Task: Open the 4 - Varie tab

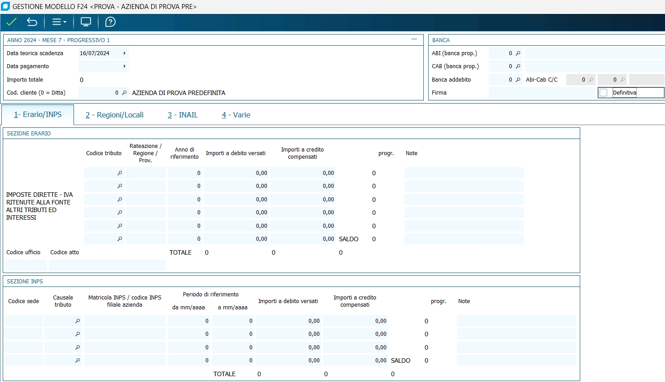Action: pyautogui.click(x=236, y=115)
